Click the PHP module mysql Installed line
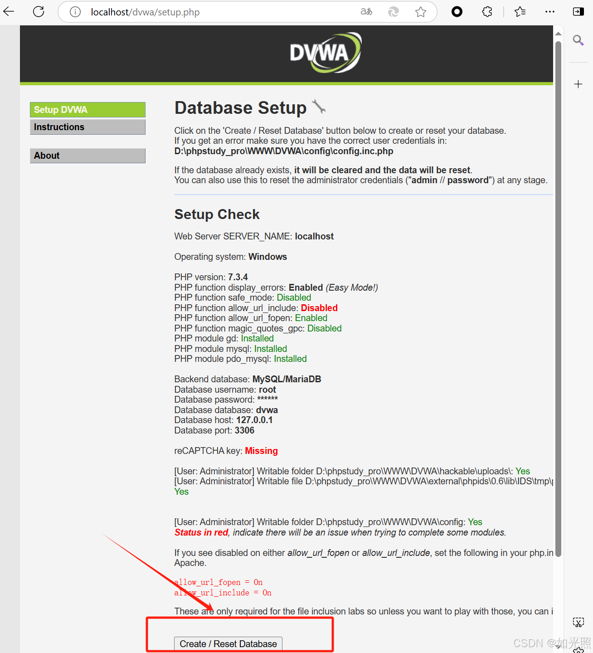Image resolution: width=593 pixels, height=653 pixels. pos(231,349)
